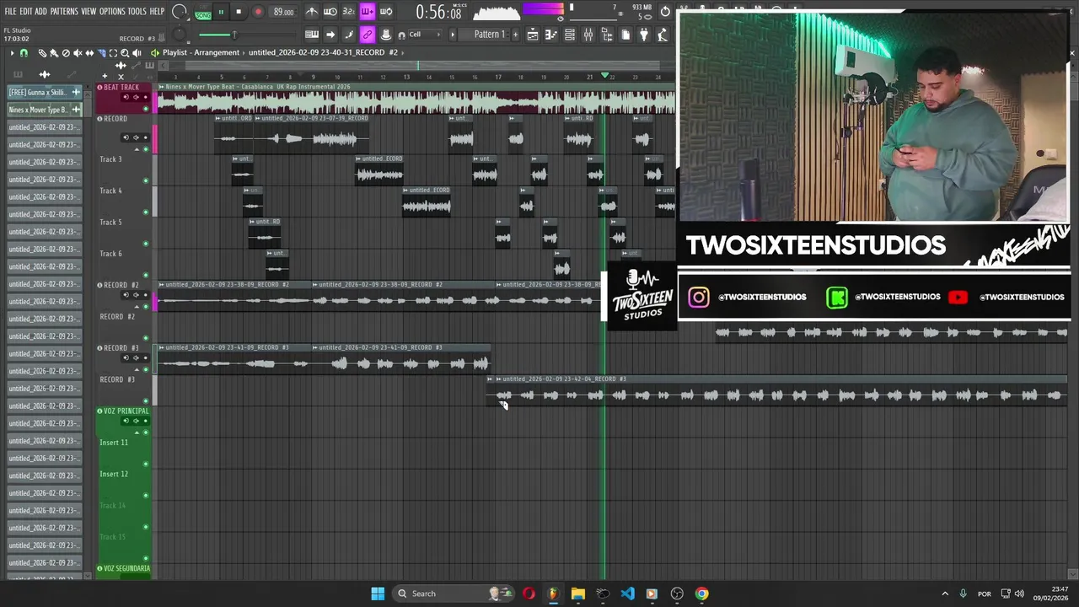Open the Windows Start menu
The width and height of the screenshot is (1079, 607).
[x=378, y=594]
